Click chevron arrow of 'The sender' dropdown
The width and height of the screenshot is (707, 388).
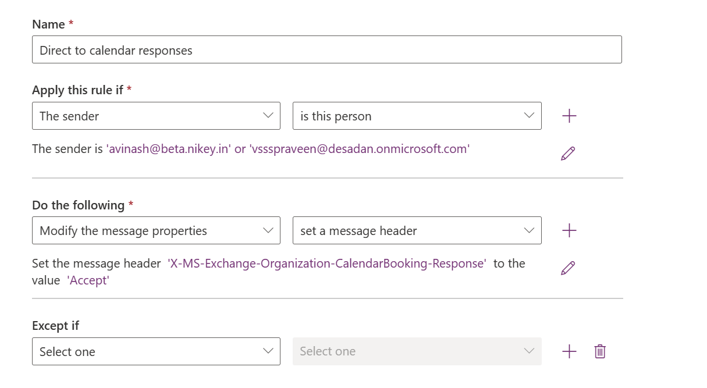268,115
